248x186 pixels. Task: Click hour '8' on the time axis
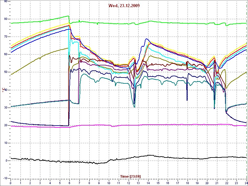(89, 183)
